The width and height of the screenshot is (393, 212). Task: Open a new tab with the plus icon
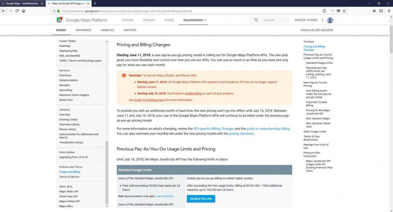[95, 4]
